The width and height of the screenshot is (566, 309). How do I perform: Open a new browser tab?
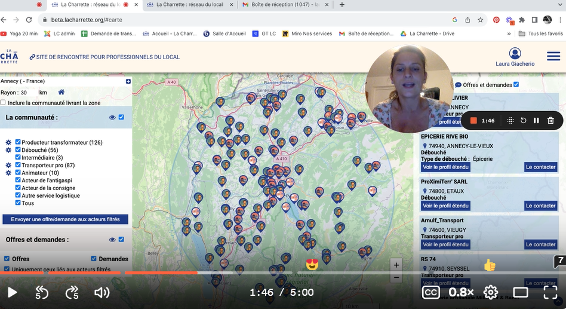(342, 5)
